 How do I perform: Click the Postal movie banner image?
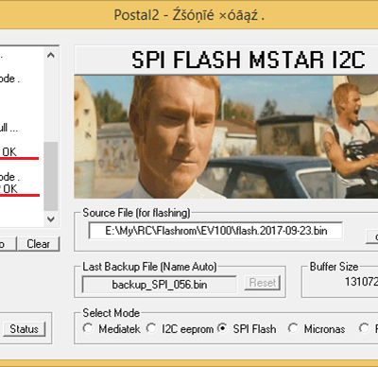point(226,137)
